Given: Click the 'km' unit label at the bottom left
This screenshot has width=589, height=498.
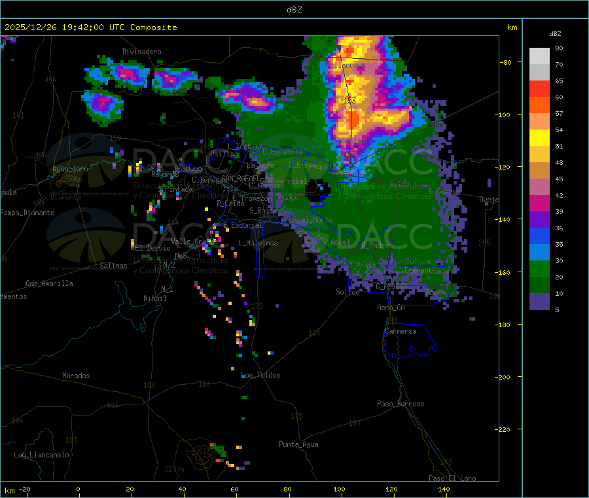Looking at the screenshot, I should (9, 491).
